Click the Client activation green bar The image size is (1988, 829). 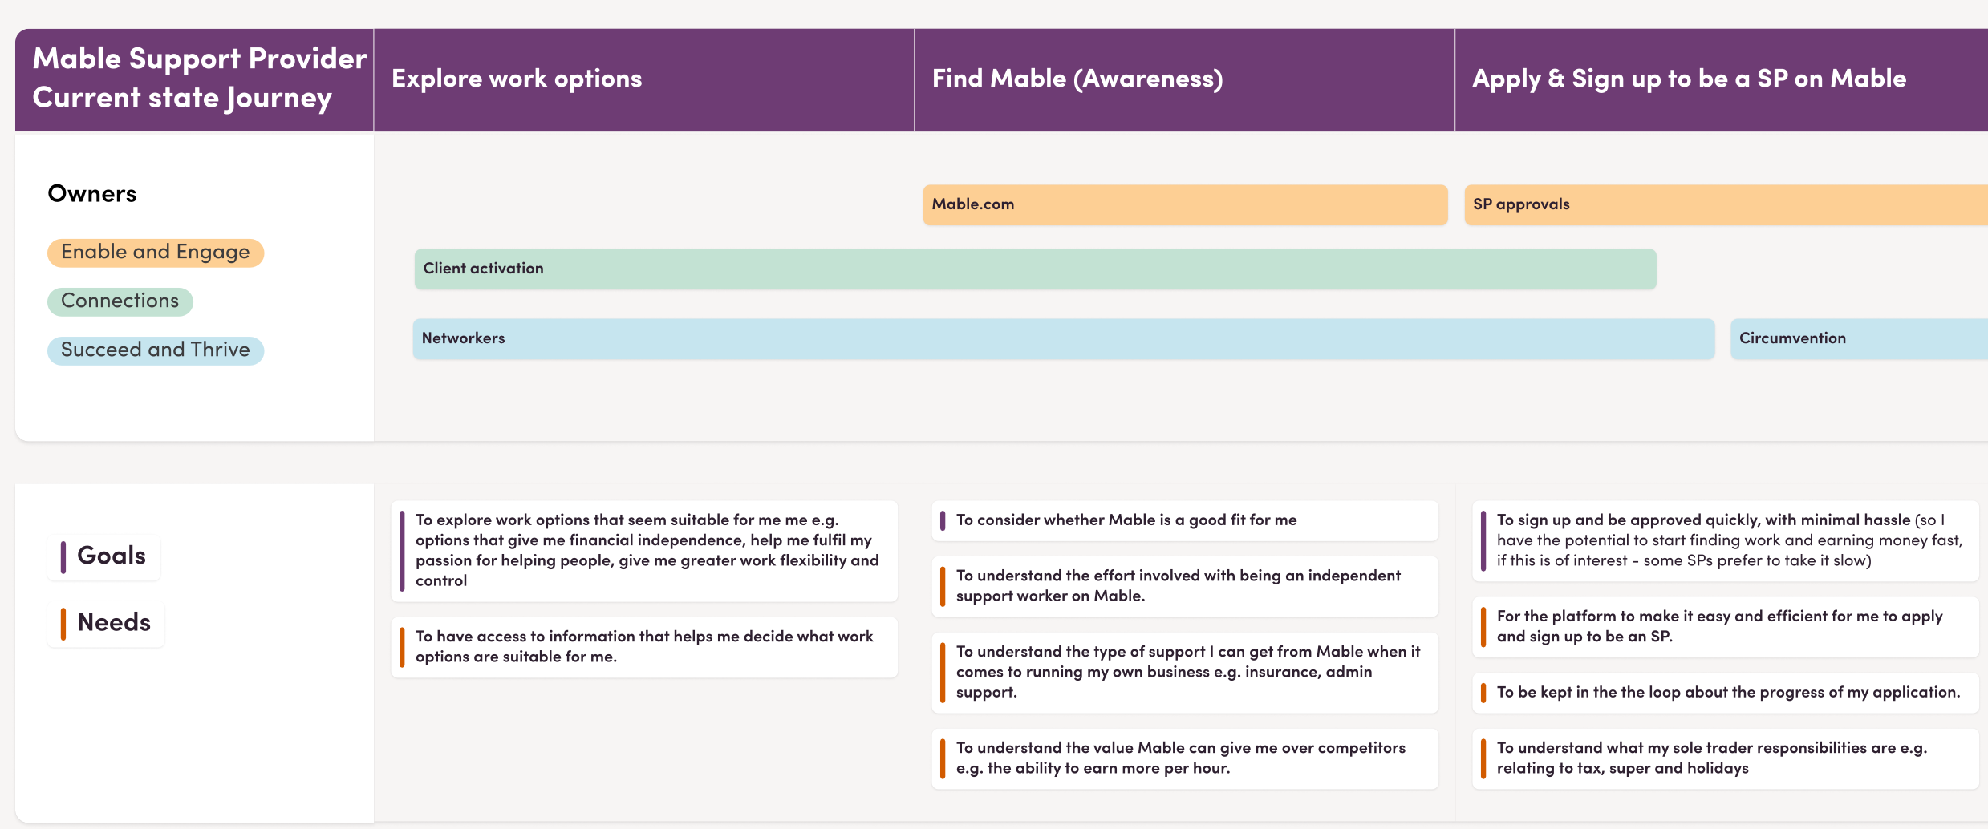1035,269
